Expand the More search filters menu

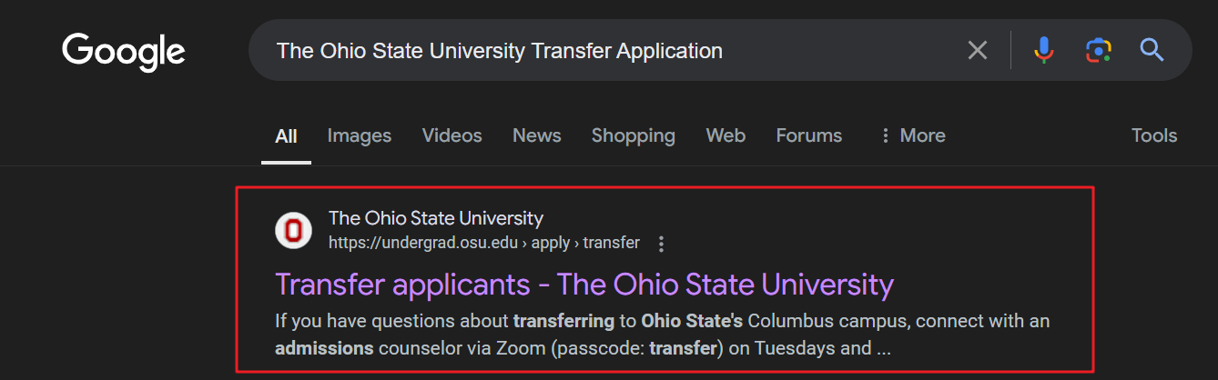tap(912, 135)
